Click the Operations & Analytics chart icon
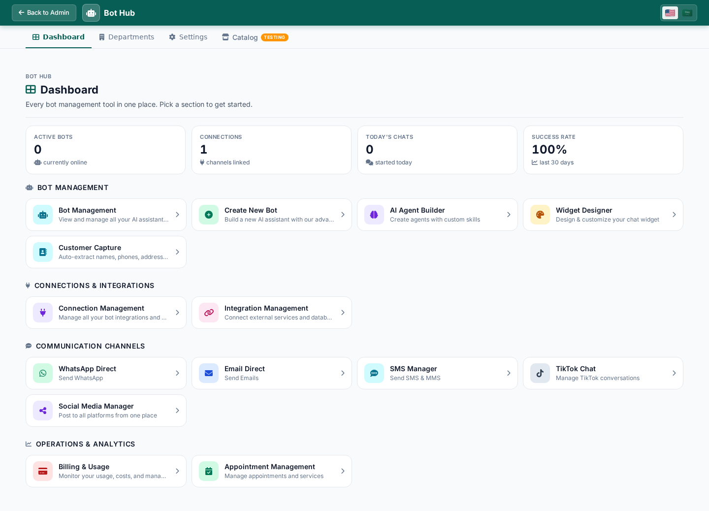Screen dimensions: 709x511 pos(29,444)
